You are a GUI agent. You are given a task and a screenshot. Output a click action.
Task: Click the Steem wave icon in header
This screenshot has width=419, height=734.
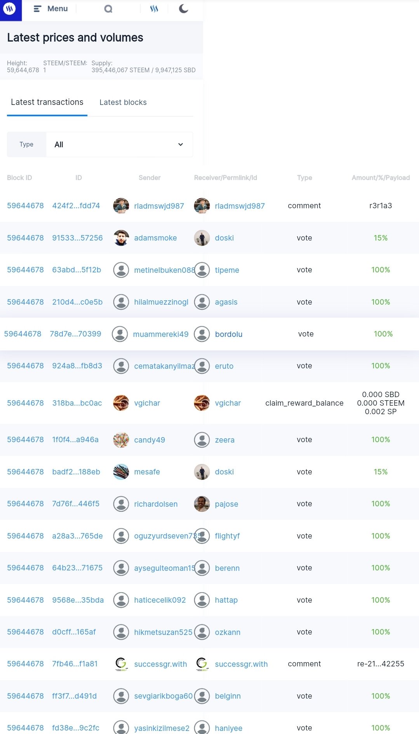(x=154, y=9)
